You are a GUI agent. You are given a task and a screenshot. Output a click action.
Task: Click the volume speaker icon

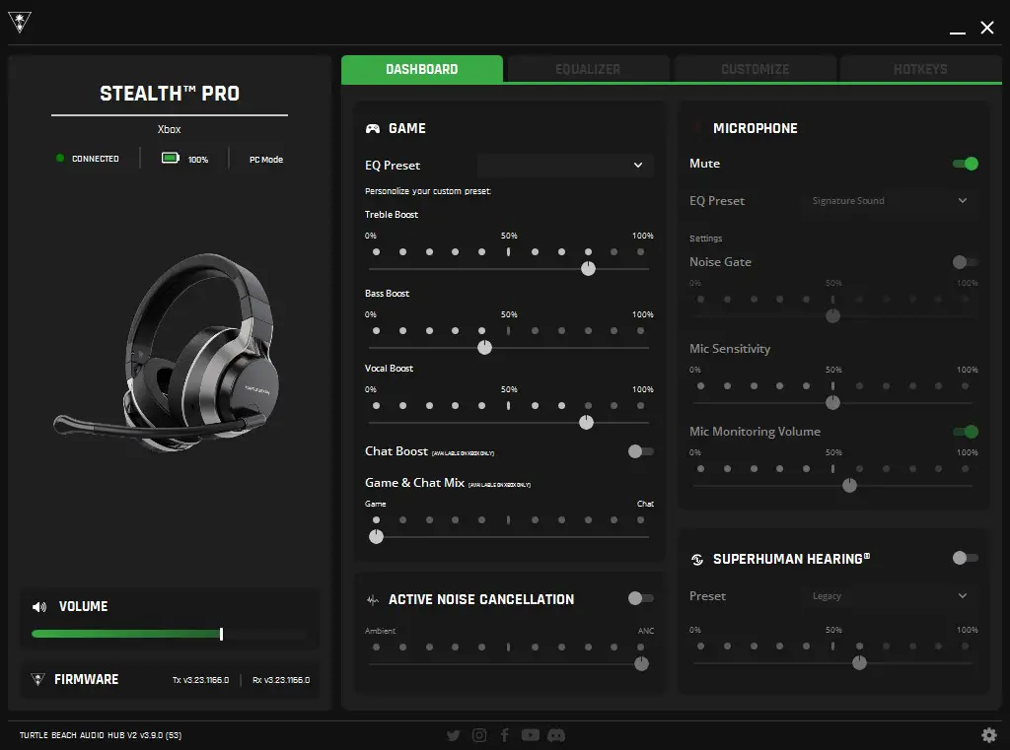(x=39, y=606)
